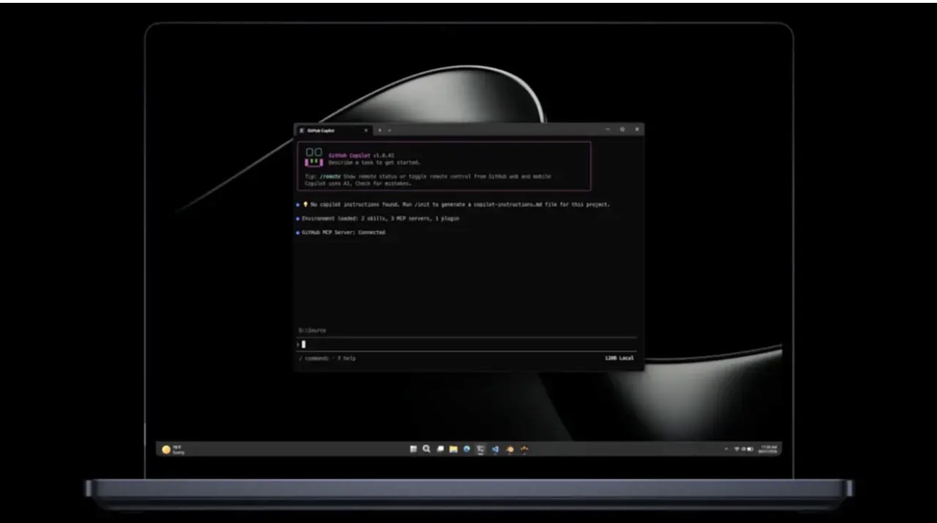
Task: Minimize the terminal window
Action: click(x=608, y=129)
